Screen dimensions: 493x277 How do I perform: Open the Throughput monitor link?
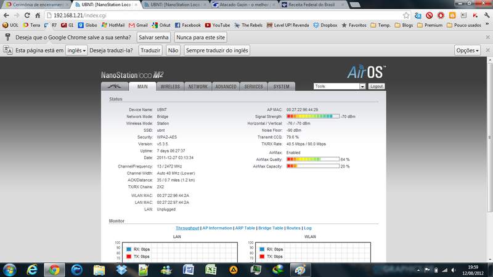pos(187,228)
